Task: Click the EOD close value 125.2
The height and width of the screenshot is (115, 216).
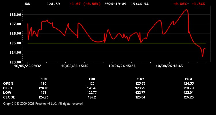Action: pyautogui.click(x=92, y=97)
